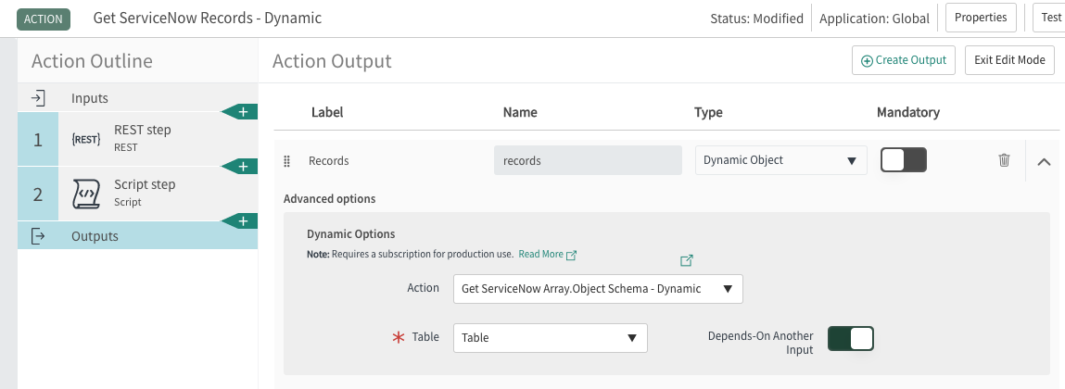Open the Table dropdown

(x=551, y=337)
